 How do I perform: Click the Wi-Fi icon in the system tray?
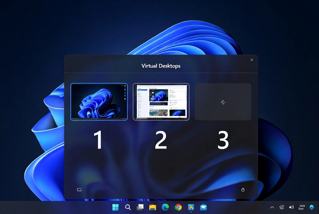coord(282,207)
